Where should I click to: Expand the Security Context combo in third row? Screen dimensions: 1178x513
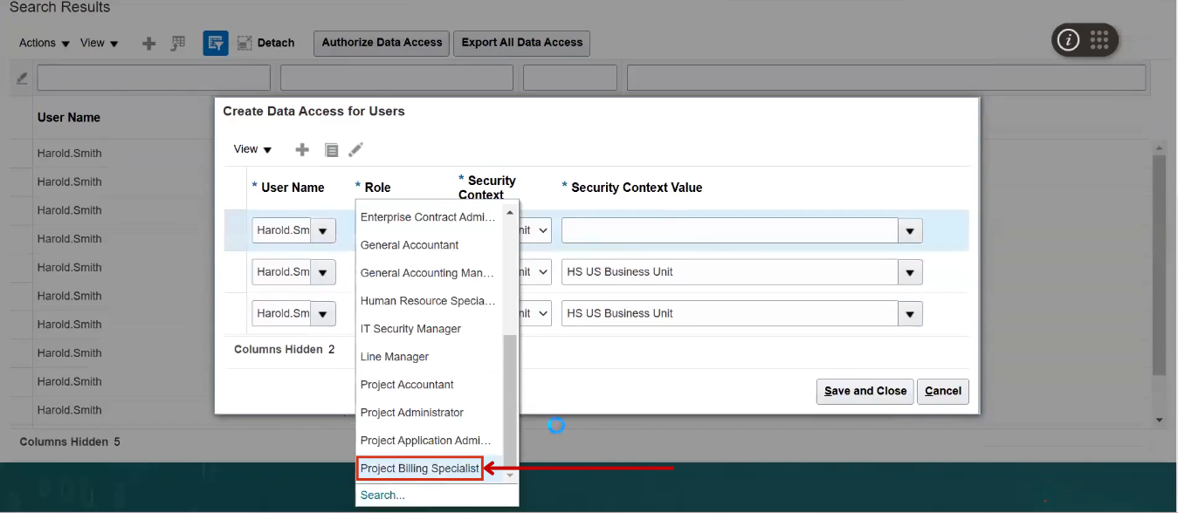point(540,313)
